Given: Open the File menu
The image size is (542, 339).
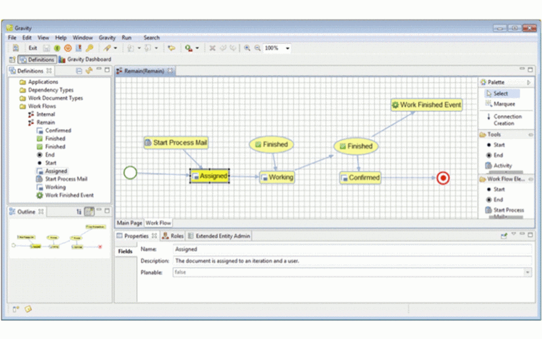Looking at the screenshot, I should coord(12,38).
